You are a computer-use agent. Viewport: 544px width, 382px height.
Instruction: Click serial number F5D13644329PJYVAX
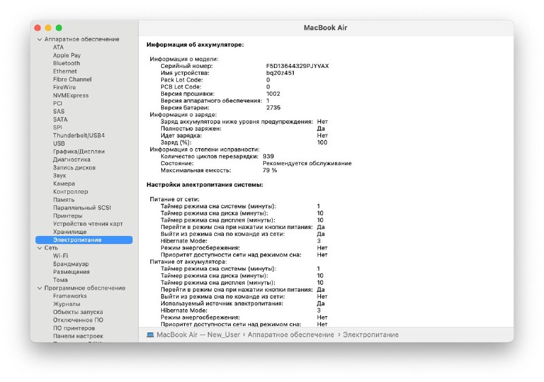pyautogui.click(x=297, y=66)
